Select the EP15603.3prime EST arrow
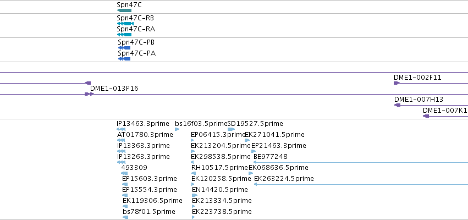 tap(125, 184)
